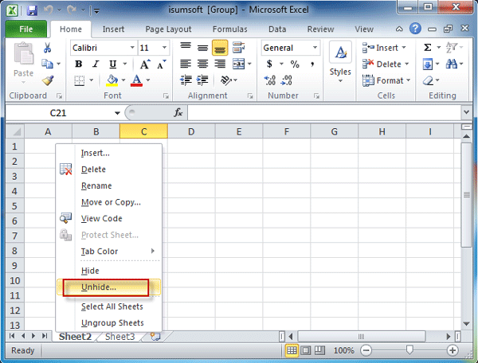Switch to the Data tab
Image resolution: width=478 pixels, height=363 pixels.
[x=277, y=29]
